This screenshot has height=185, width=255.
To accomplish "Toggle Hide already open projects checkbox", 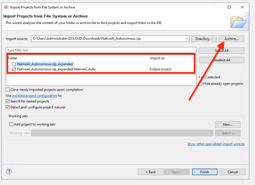I will point(201,84).
